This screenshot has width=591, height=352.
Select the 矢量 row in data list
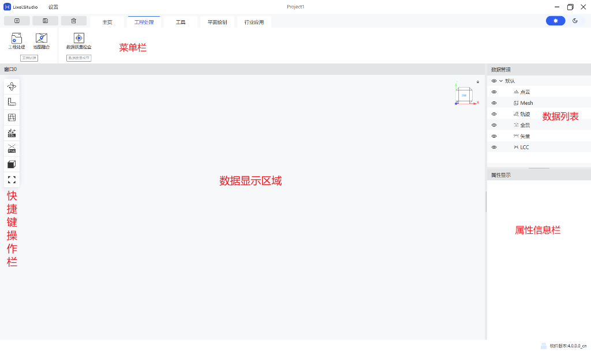[x=539, y=136]
